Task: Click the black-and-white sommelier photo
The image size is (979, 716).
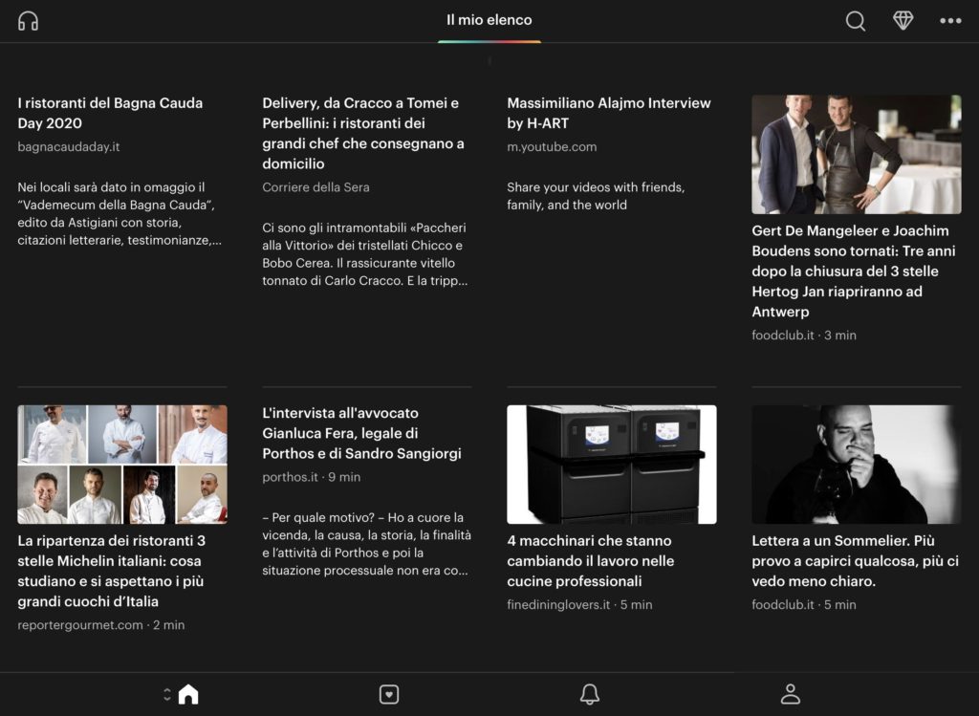Action: point(856,465)
